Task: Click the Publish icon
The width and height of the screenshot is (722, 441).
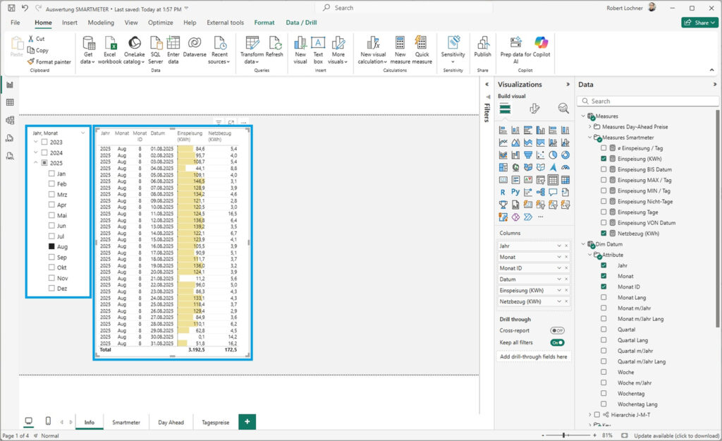Action: tap(482, 43)
